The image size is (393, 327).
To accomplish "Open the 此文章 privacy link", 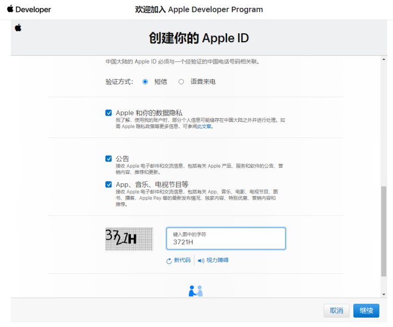I will click(204, 127).
